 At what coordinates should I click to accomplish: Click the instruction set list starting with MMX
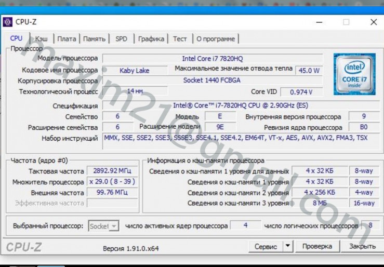pos(241,141)
